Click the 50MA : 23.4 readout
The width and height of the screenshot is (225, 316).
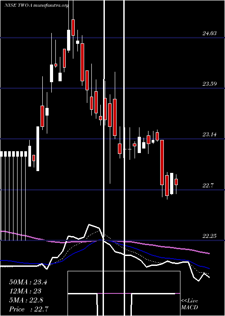[x=28, y=282]
